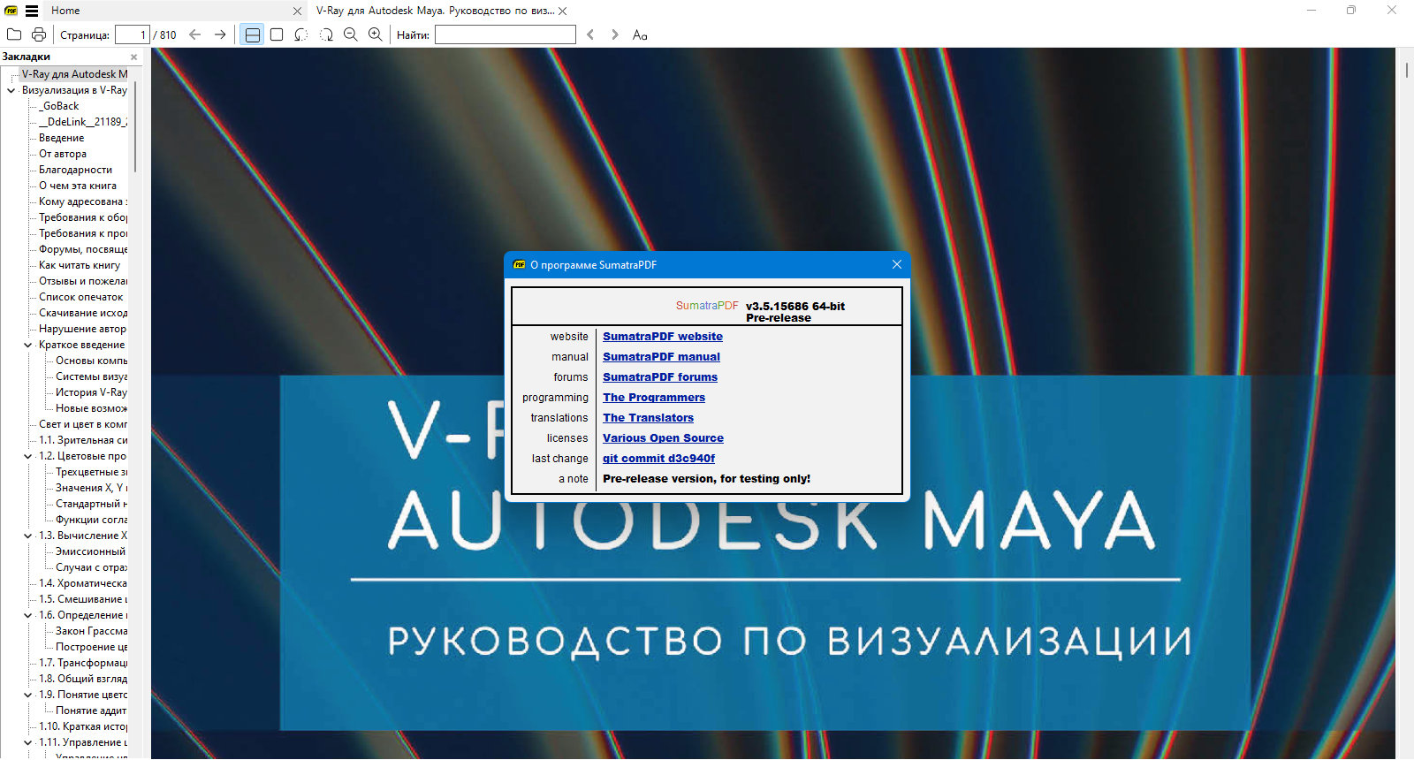Toggle continuous fit-width layout button
1414x760 pixels.
point(252,34)
